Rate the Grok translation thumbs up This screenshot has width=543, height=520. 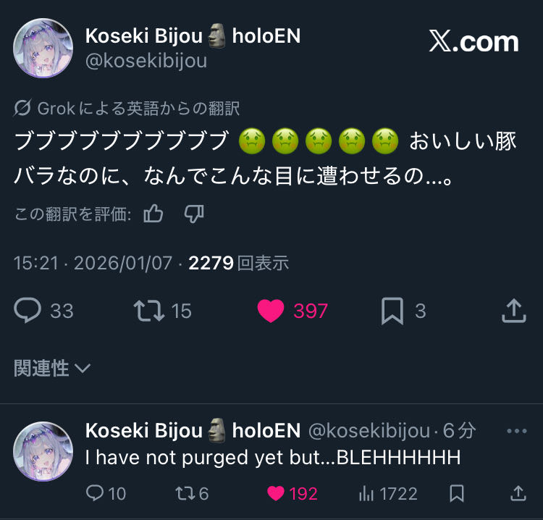click(x=153, y=214)
